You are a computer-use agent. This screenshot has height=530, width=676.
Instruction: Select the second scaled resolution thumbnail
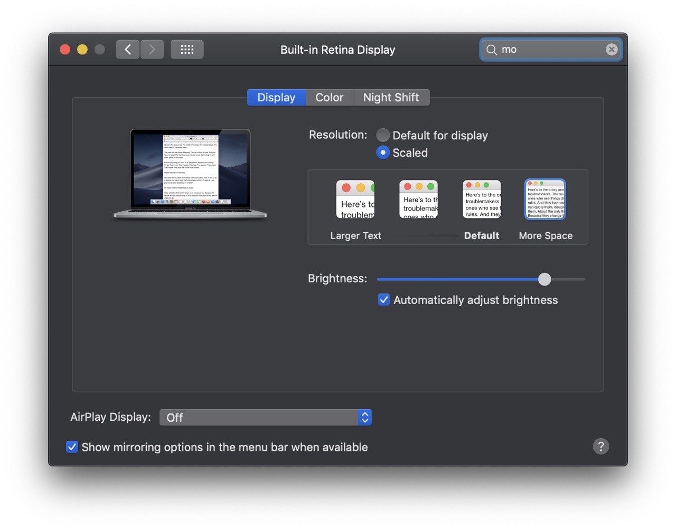coord(419,200)
